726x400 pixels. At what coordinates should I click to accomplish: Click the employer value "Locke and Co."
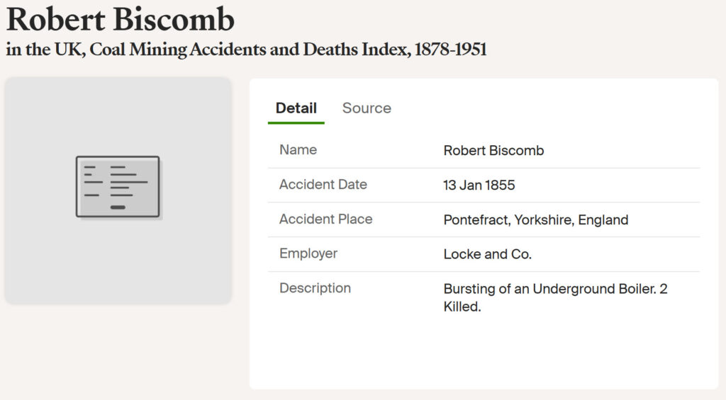(487, 255)
